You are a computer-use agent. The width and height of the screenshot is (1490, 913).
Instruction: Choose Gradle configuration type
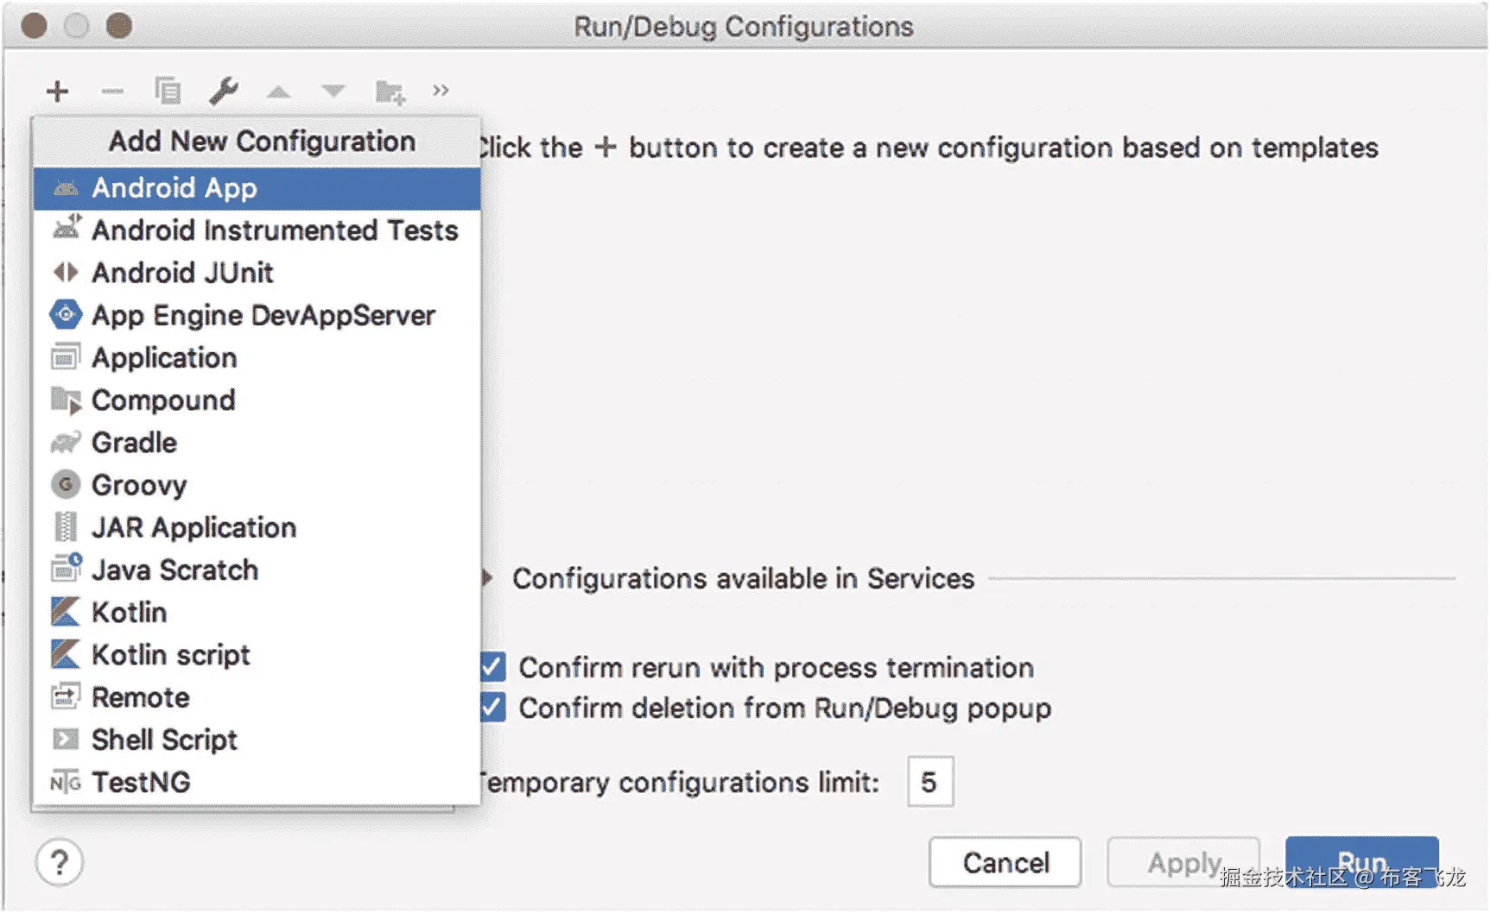(134, 443)
